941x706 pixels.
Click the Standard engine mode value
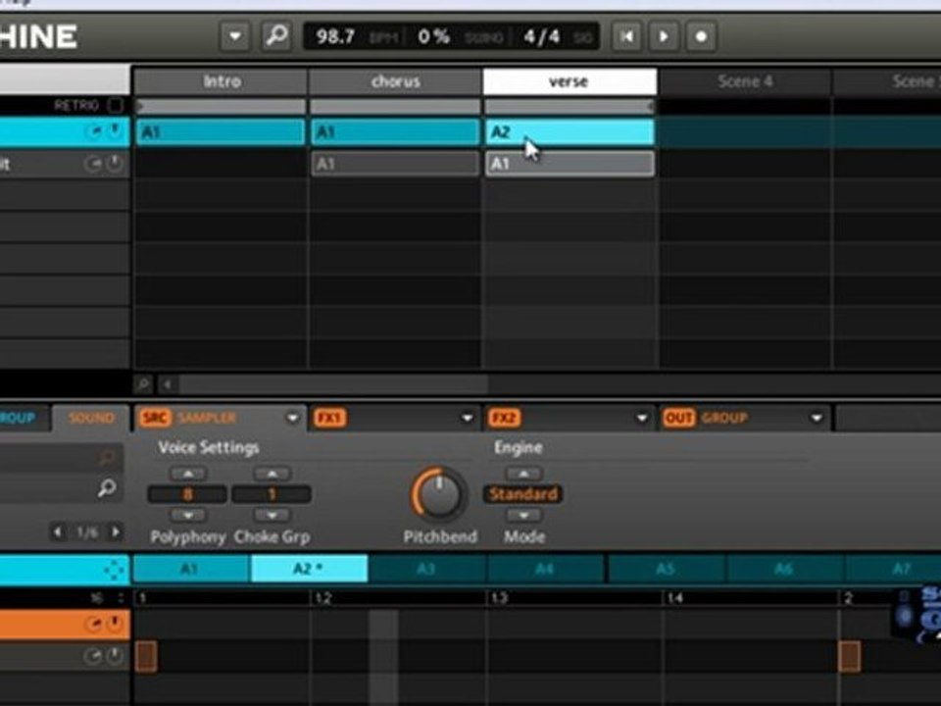click(x=522, y=494)
